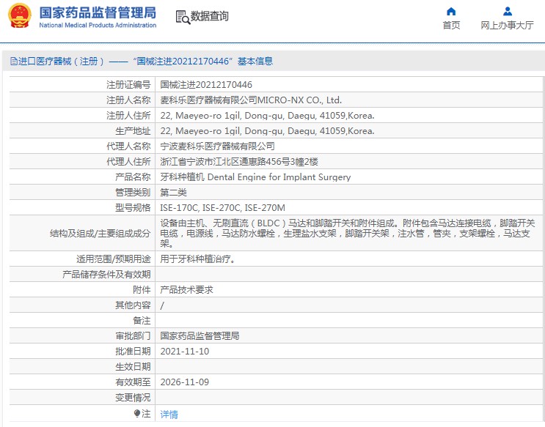Click the 审批部门 row label
This screenshot has width=545, height=427.
click(133, 335)
